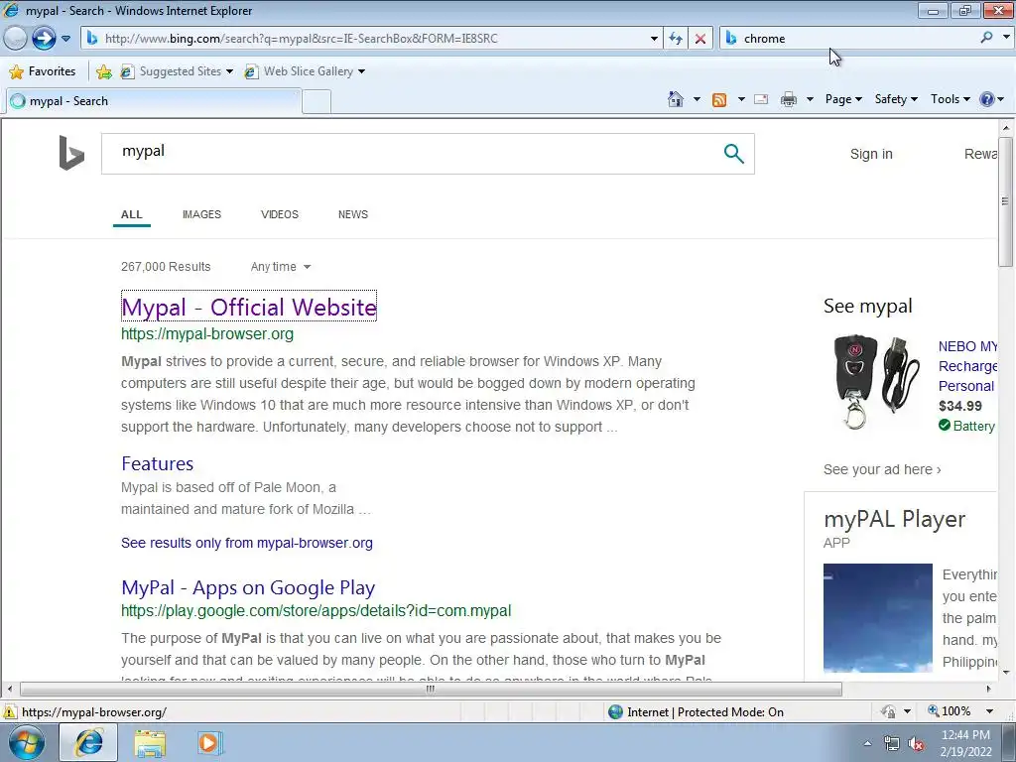Image resolution: width=1016 pixels, height=762 pixels.
Task: Switch to the NEWS tab
Action: 353,214
